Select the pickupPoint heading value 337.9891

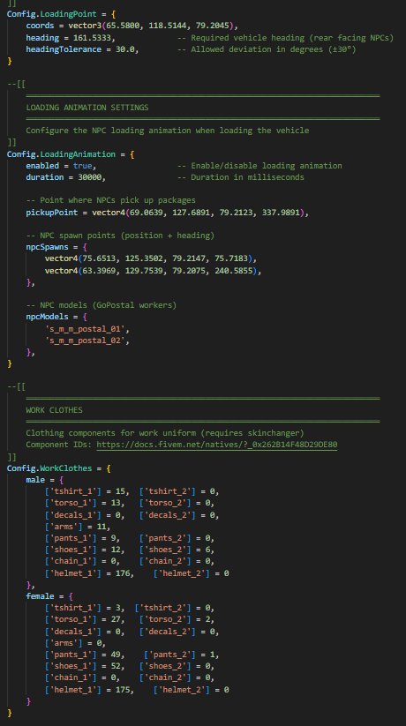tap(281, 213)
